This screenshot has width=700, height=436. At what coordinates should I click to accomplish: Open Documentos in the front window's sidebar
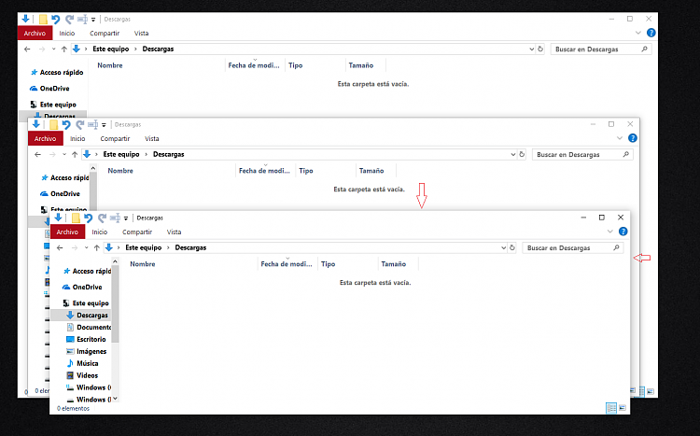(x=89, y=328)
